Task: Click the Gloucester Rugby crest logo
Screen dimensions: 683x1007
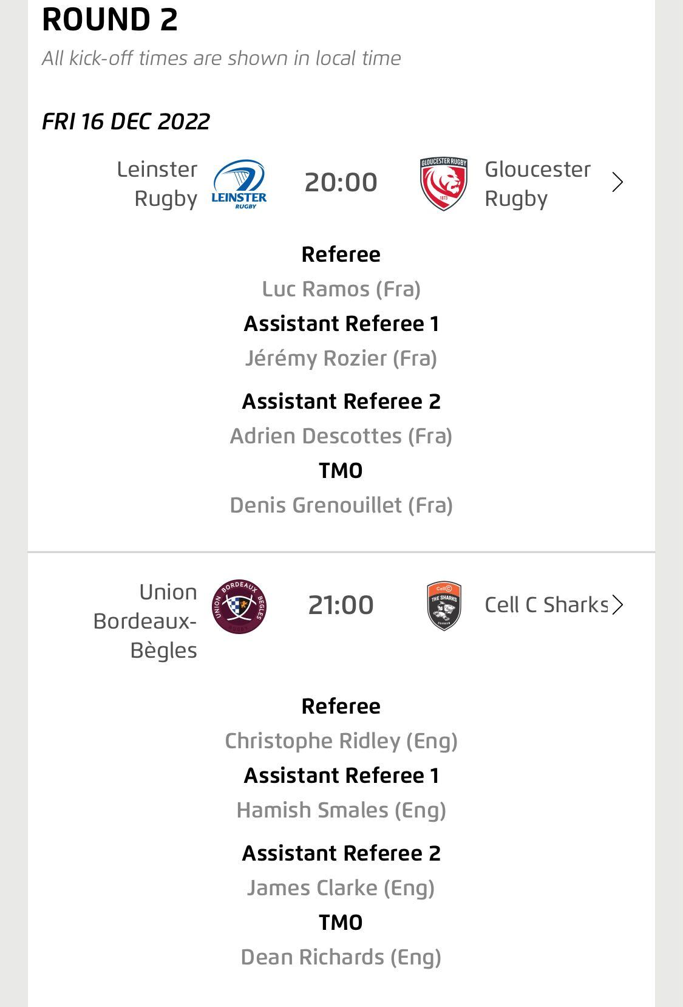Action: (444, 183)
